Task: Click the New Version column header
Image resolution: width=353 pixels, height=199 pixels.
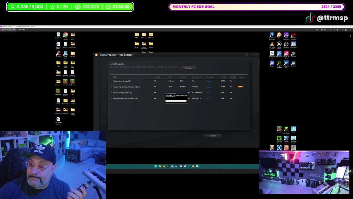Action: tap(196, 77)
